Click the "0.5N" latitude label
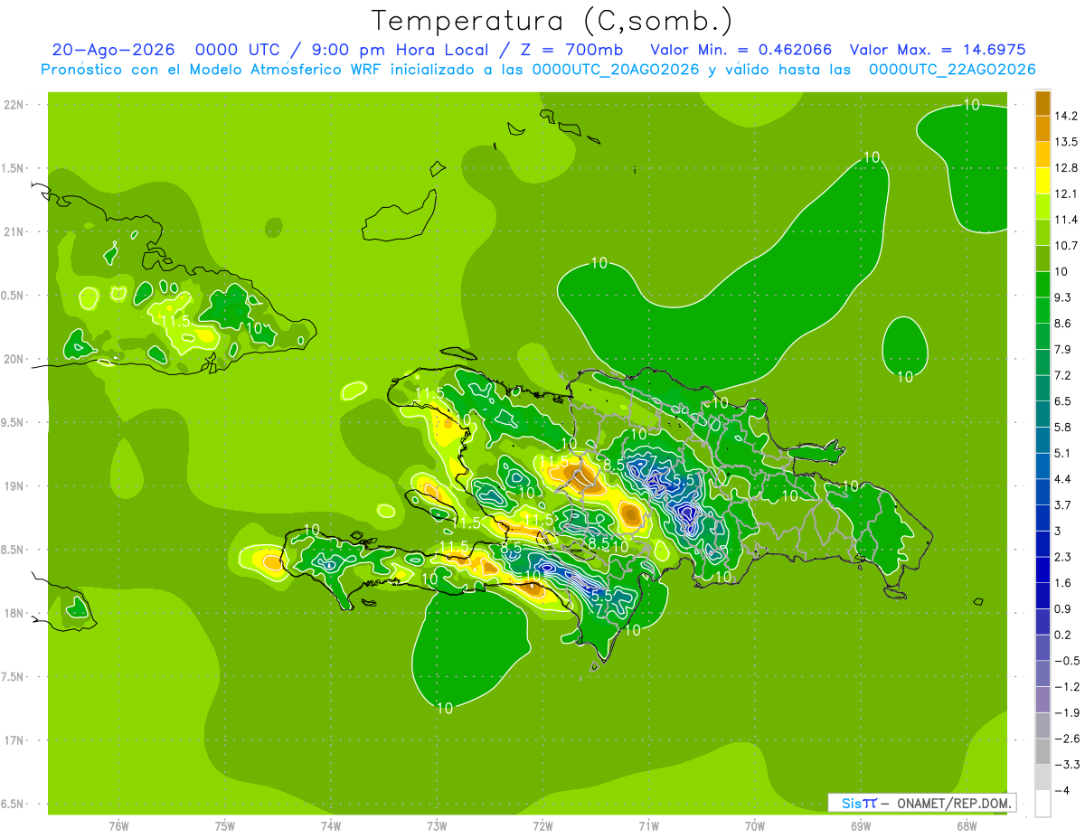This screenshot has width=1085, height=838. 14,296
